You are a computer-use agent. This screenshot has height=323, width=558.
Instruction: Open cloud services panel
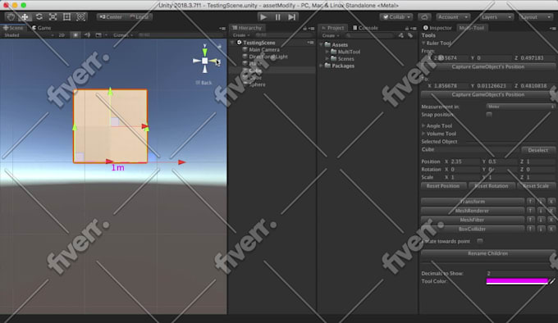click(x=424, y=16)
